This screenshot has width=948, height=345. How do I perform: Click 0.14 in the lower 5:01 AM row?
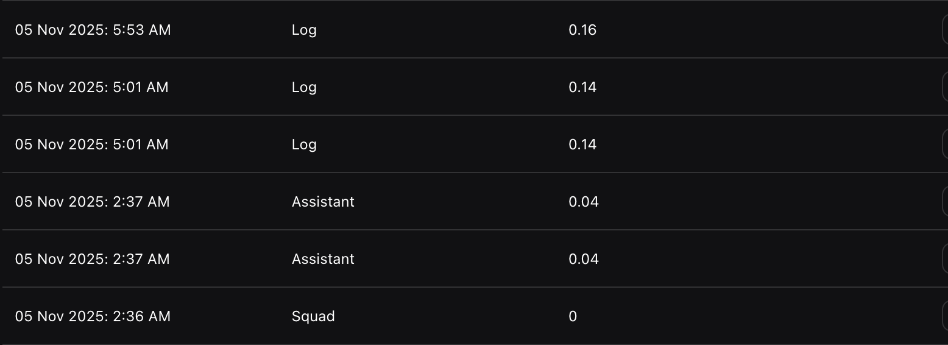[582, 144]
